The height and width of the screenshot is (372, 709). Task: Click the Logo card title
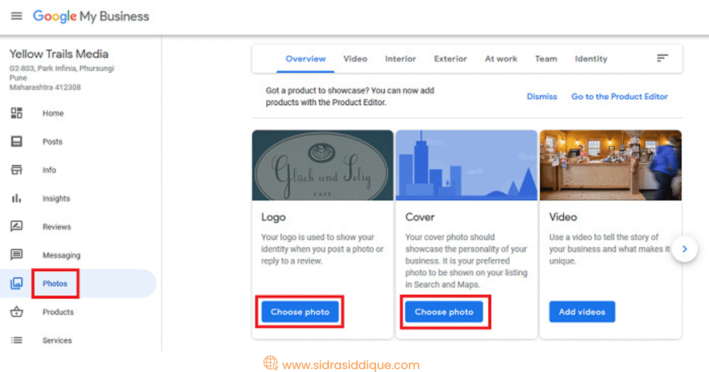point(273,217)
